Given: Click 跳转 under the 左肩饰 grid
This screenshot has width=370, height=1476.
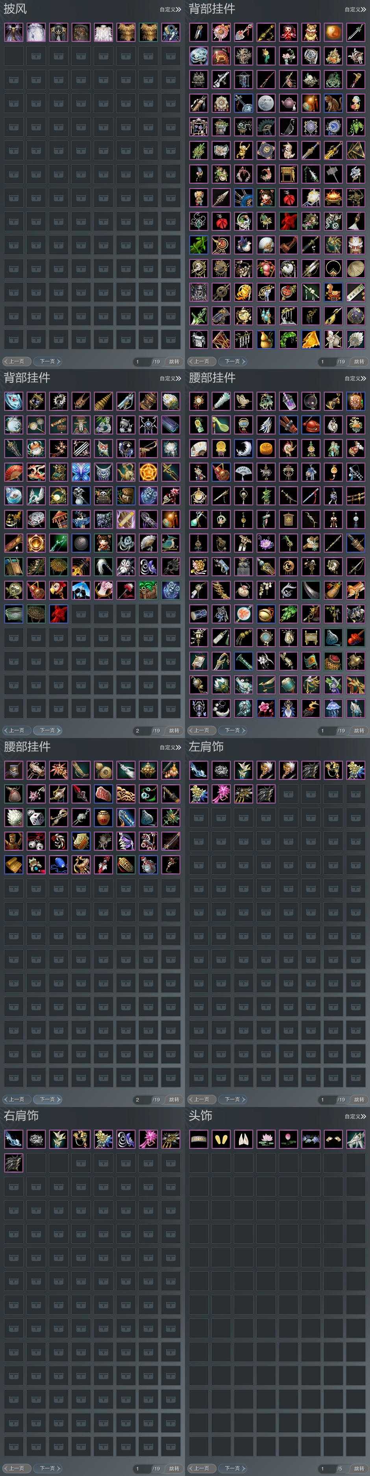Looking at the screenshot, I should tap(359, 1100).
